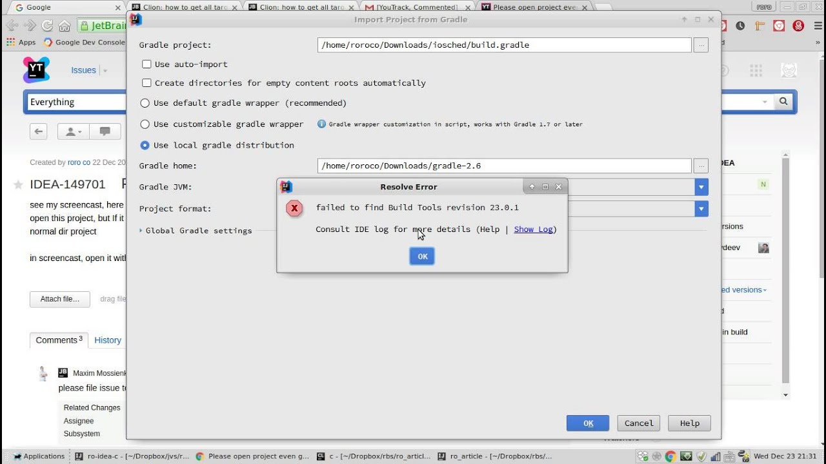Click OK in Import Project from Gradle dialog
This screenshot has width=826, height=464.
(588, 423)
